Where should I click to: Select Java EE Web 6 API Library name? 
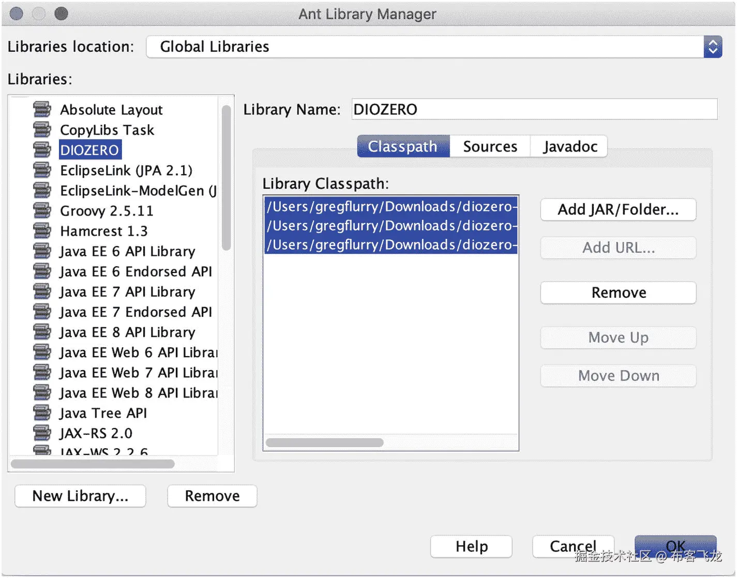click(138, 352)
